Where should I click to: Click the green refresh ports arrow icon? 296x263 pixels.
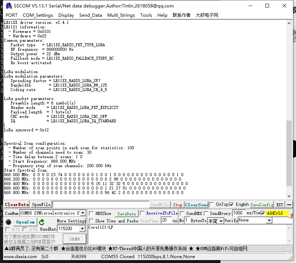point(41,222)
